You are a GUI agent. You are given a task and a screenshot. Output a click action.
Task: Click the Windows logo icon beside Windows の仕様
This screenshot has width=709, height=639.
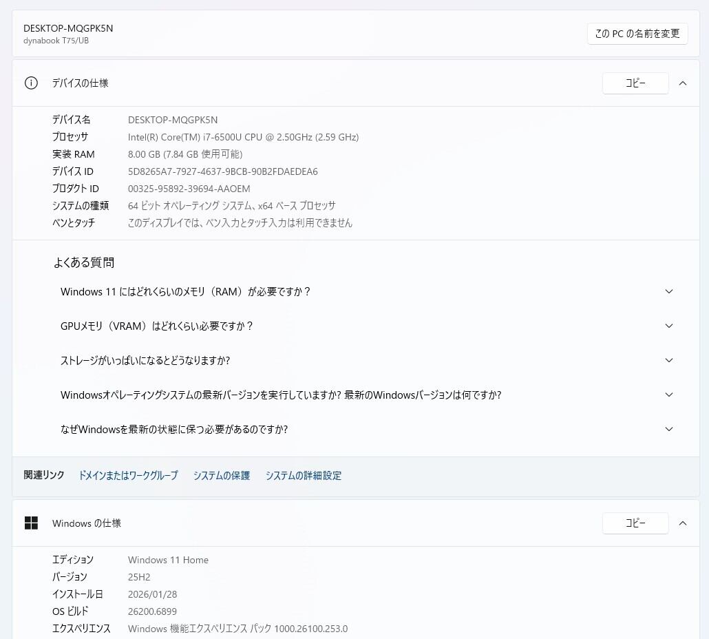pos(31,523)
